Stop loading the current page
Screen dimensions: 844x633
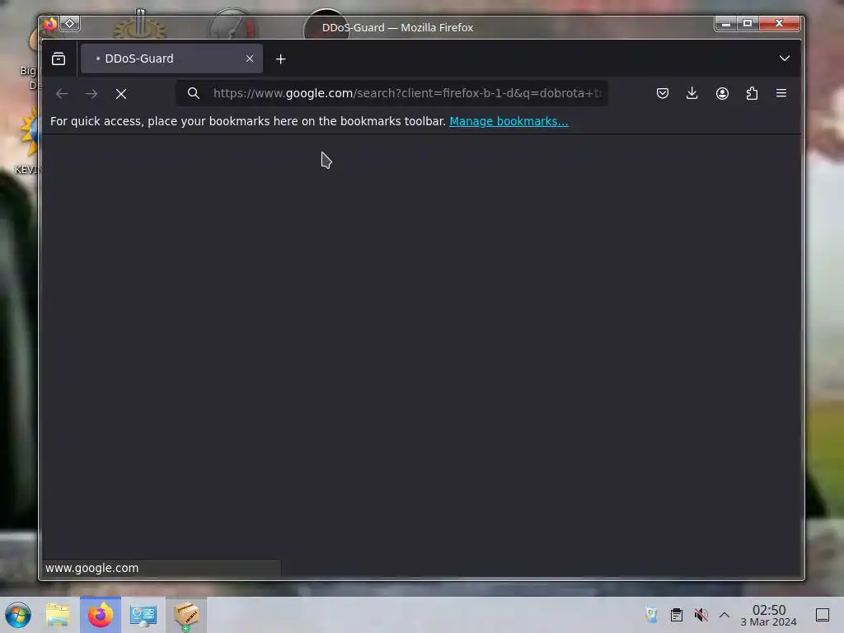[x=121, y=94]
